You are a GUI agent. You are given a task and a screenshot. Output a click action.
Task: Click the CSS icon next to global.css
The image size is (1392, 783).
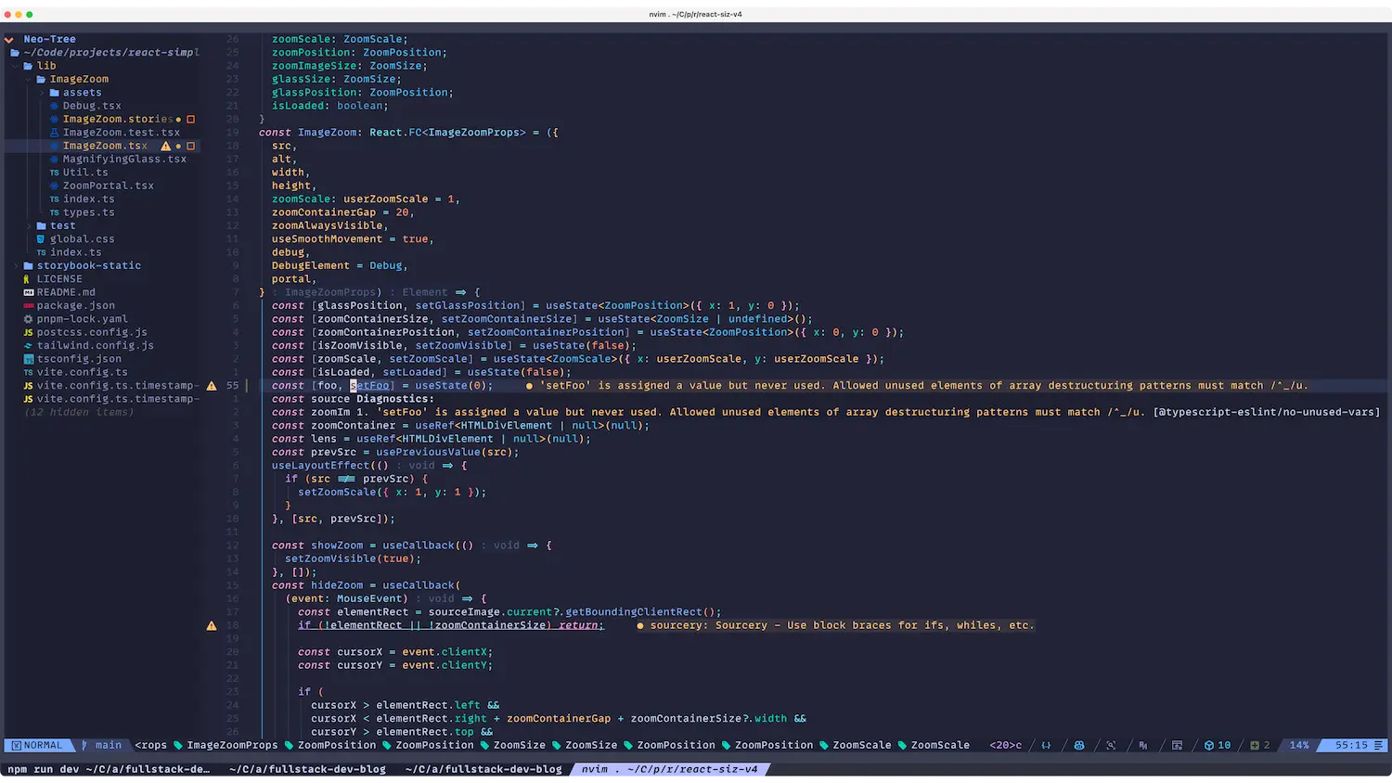click(41, 239)
